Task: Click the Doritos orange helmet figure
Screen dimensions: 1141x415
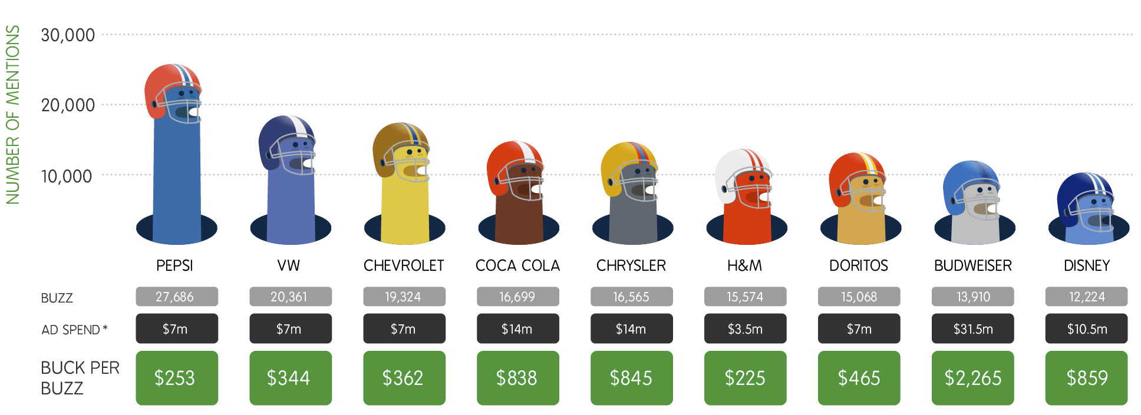Action: pyautogui.click(x=860, y=198)
